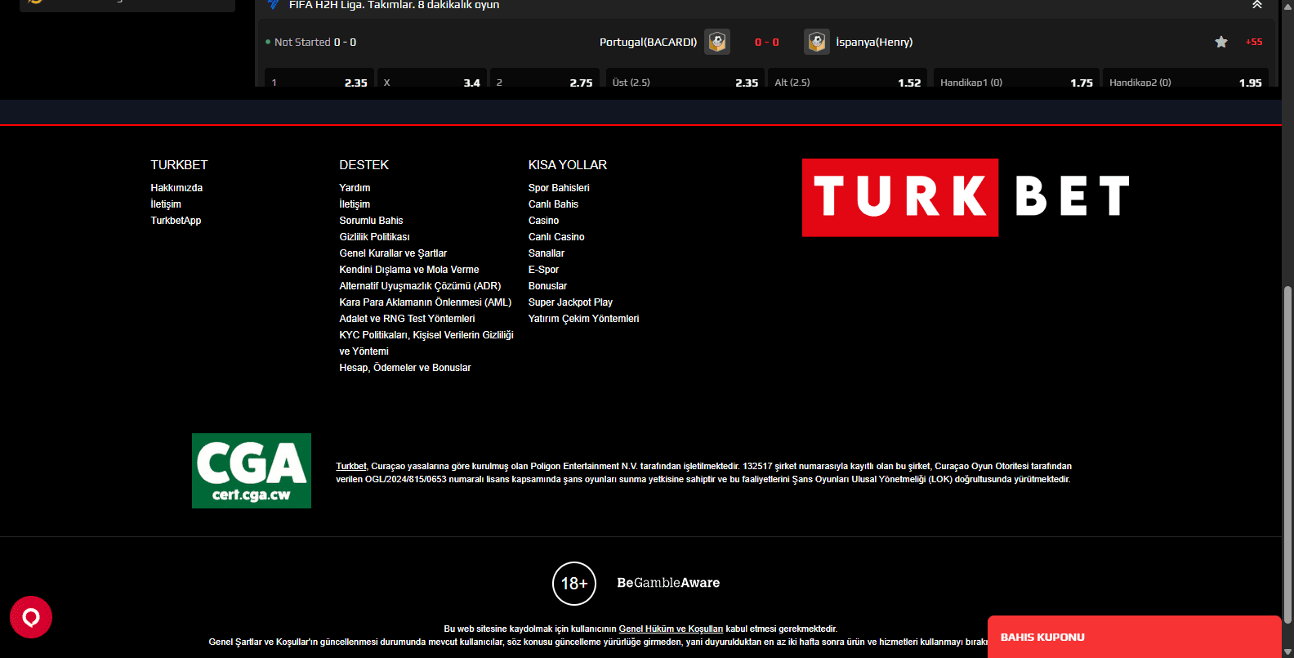The height and width of the screenshot is (658, 1294).
Task: Open Gizlilik Politikası link
Action: tap(374, 237)
